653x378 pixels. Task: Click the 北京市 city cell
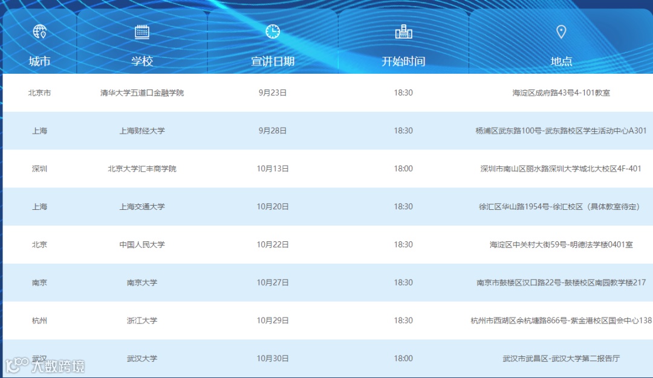(x=39, y=93)
